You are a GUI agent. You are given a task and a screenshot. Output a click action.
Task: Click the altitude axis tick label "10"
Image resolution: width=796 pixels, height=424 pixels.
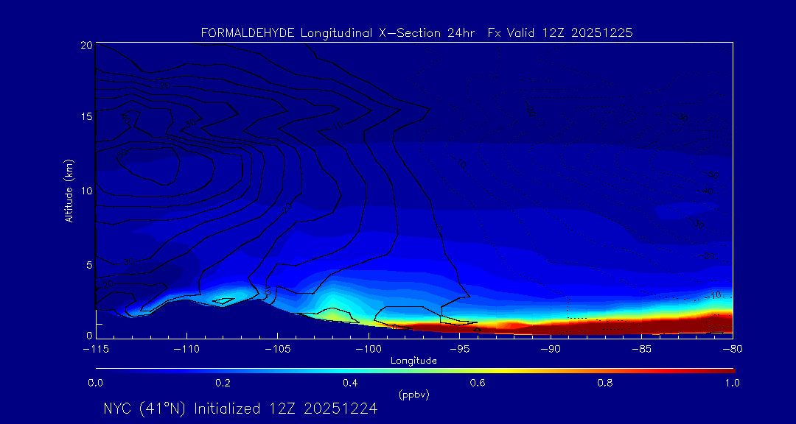(x=85, y=190)
